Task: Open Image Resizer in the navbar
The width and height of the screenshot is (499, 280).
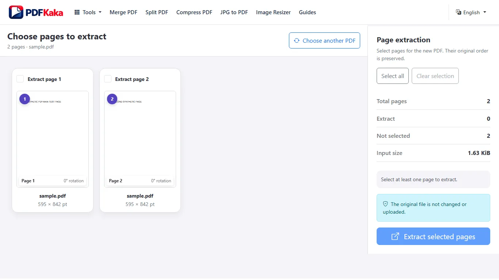Action: (273, 12)
